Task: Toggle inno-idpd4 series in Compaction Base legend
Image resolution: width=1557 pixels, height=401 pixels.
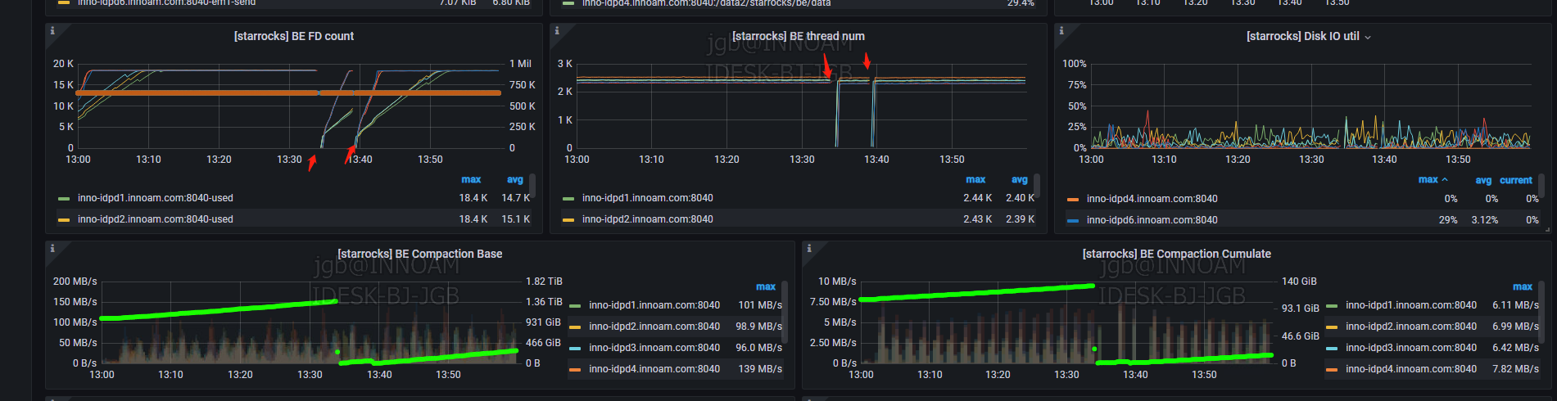Action: [x=654, y=369]
